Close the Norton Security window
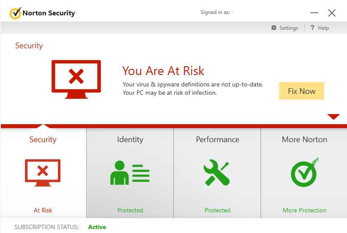The height and width of the screenshot is (233, 347). (x=332, y=13)
